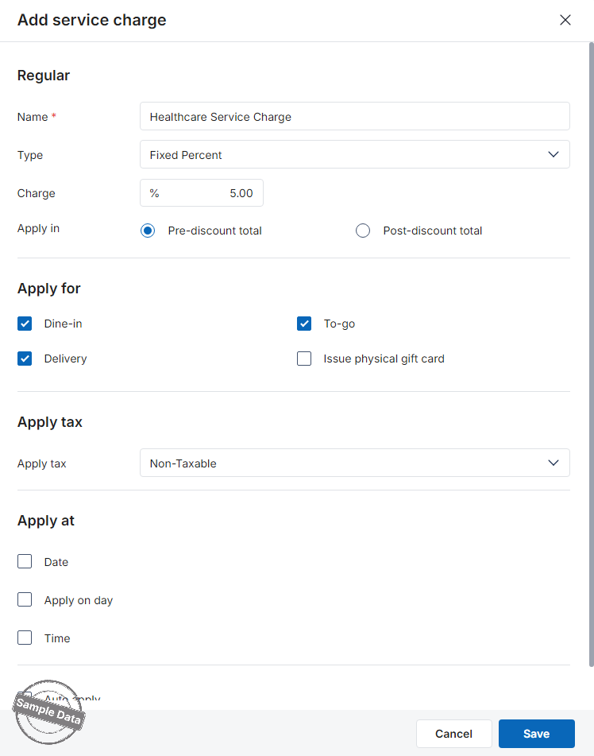594x756 pixels.
Task: Click the Apply tax chevron arrow
Action: [553, 463]
